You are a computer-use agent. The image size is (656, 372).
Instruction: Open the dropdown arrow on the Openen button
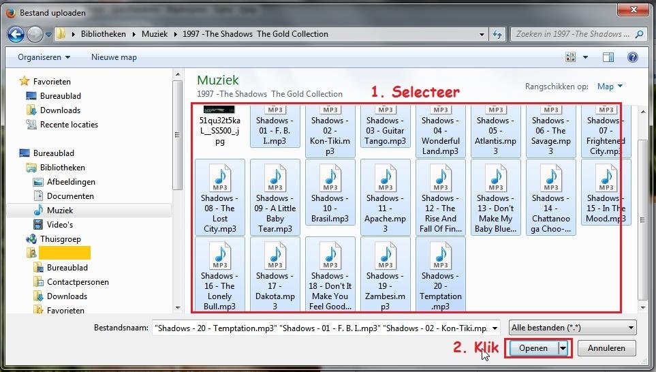click(563, 348)
